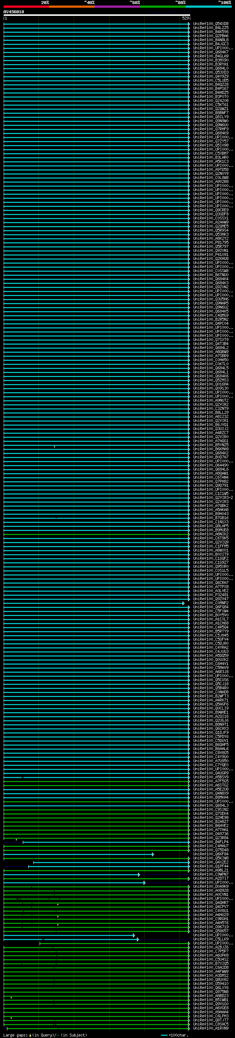Screen dimensions: 235x1038
Task: Click hit label UniRef100_A5BSV9
Action: 211,777
